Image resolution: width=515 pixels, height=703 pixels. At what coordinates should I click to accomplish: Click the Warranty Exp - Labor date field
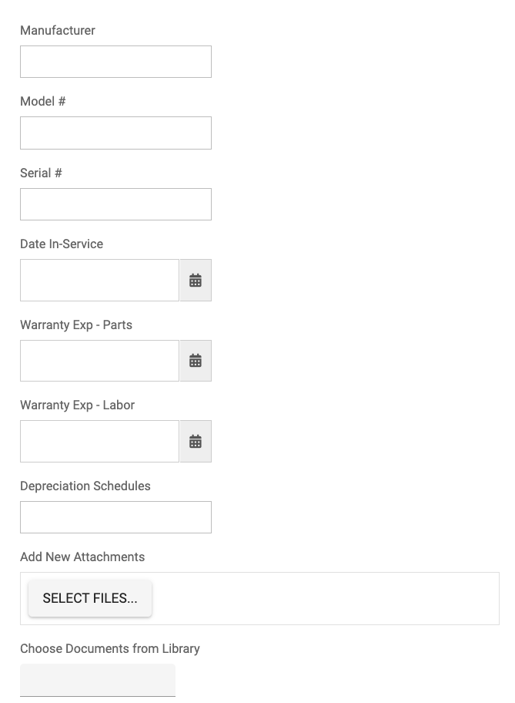tap(99, 442)
